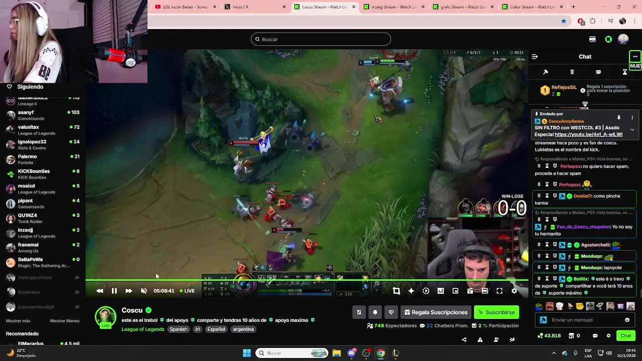Follow Coscu with the heart icon
Screen dimensions: 642x361
tap(391, 312)
